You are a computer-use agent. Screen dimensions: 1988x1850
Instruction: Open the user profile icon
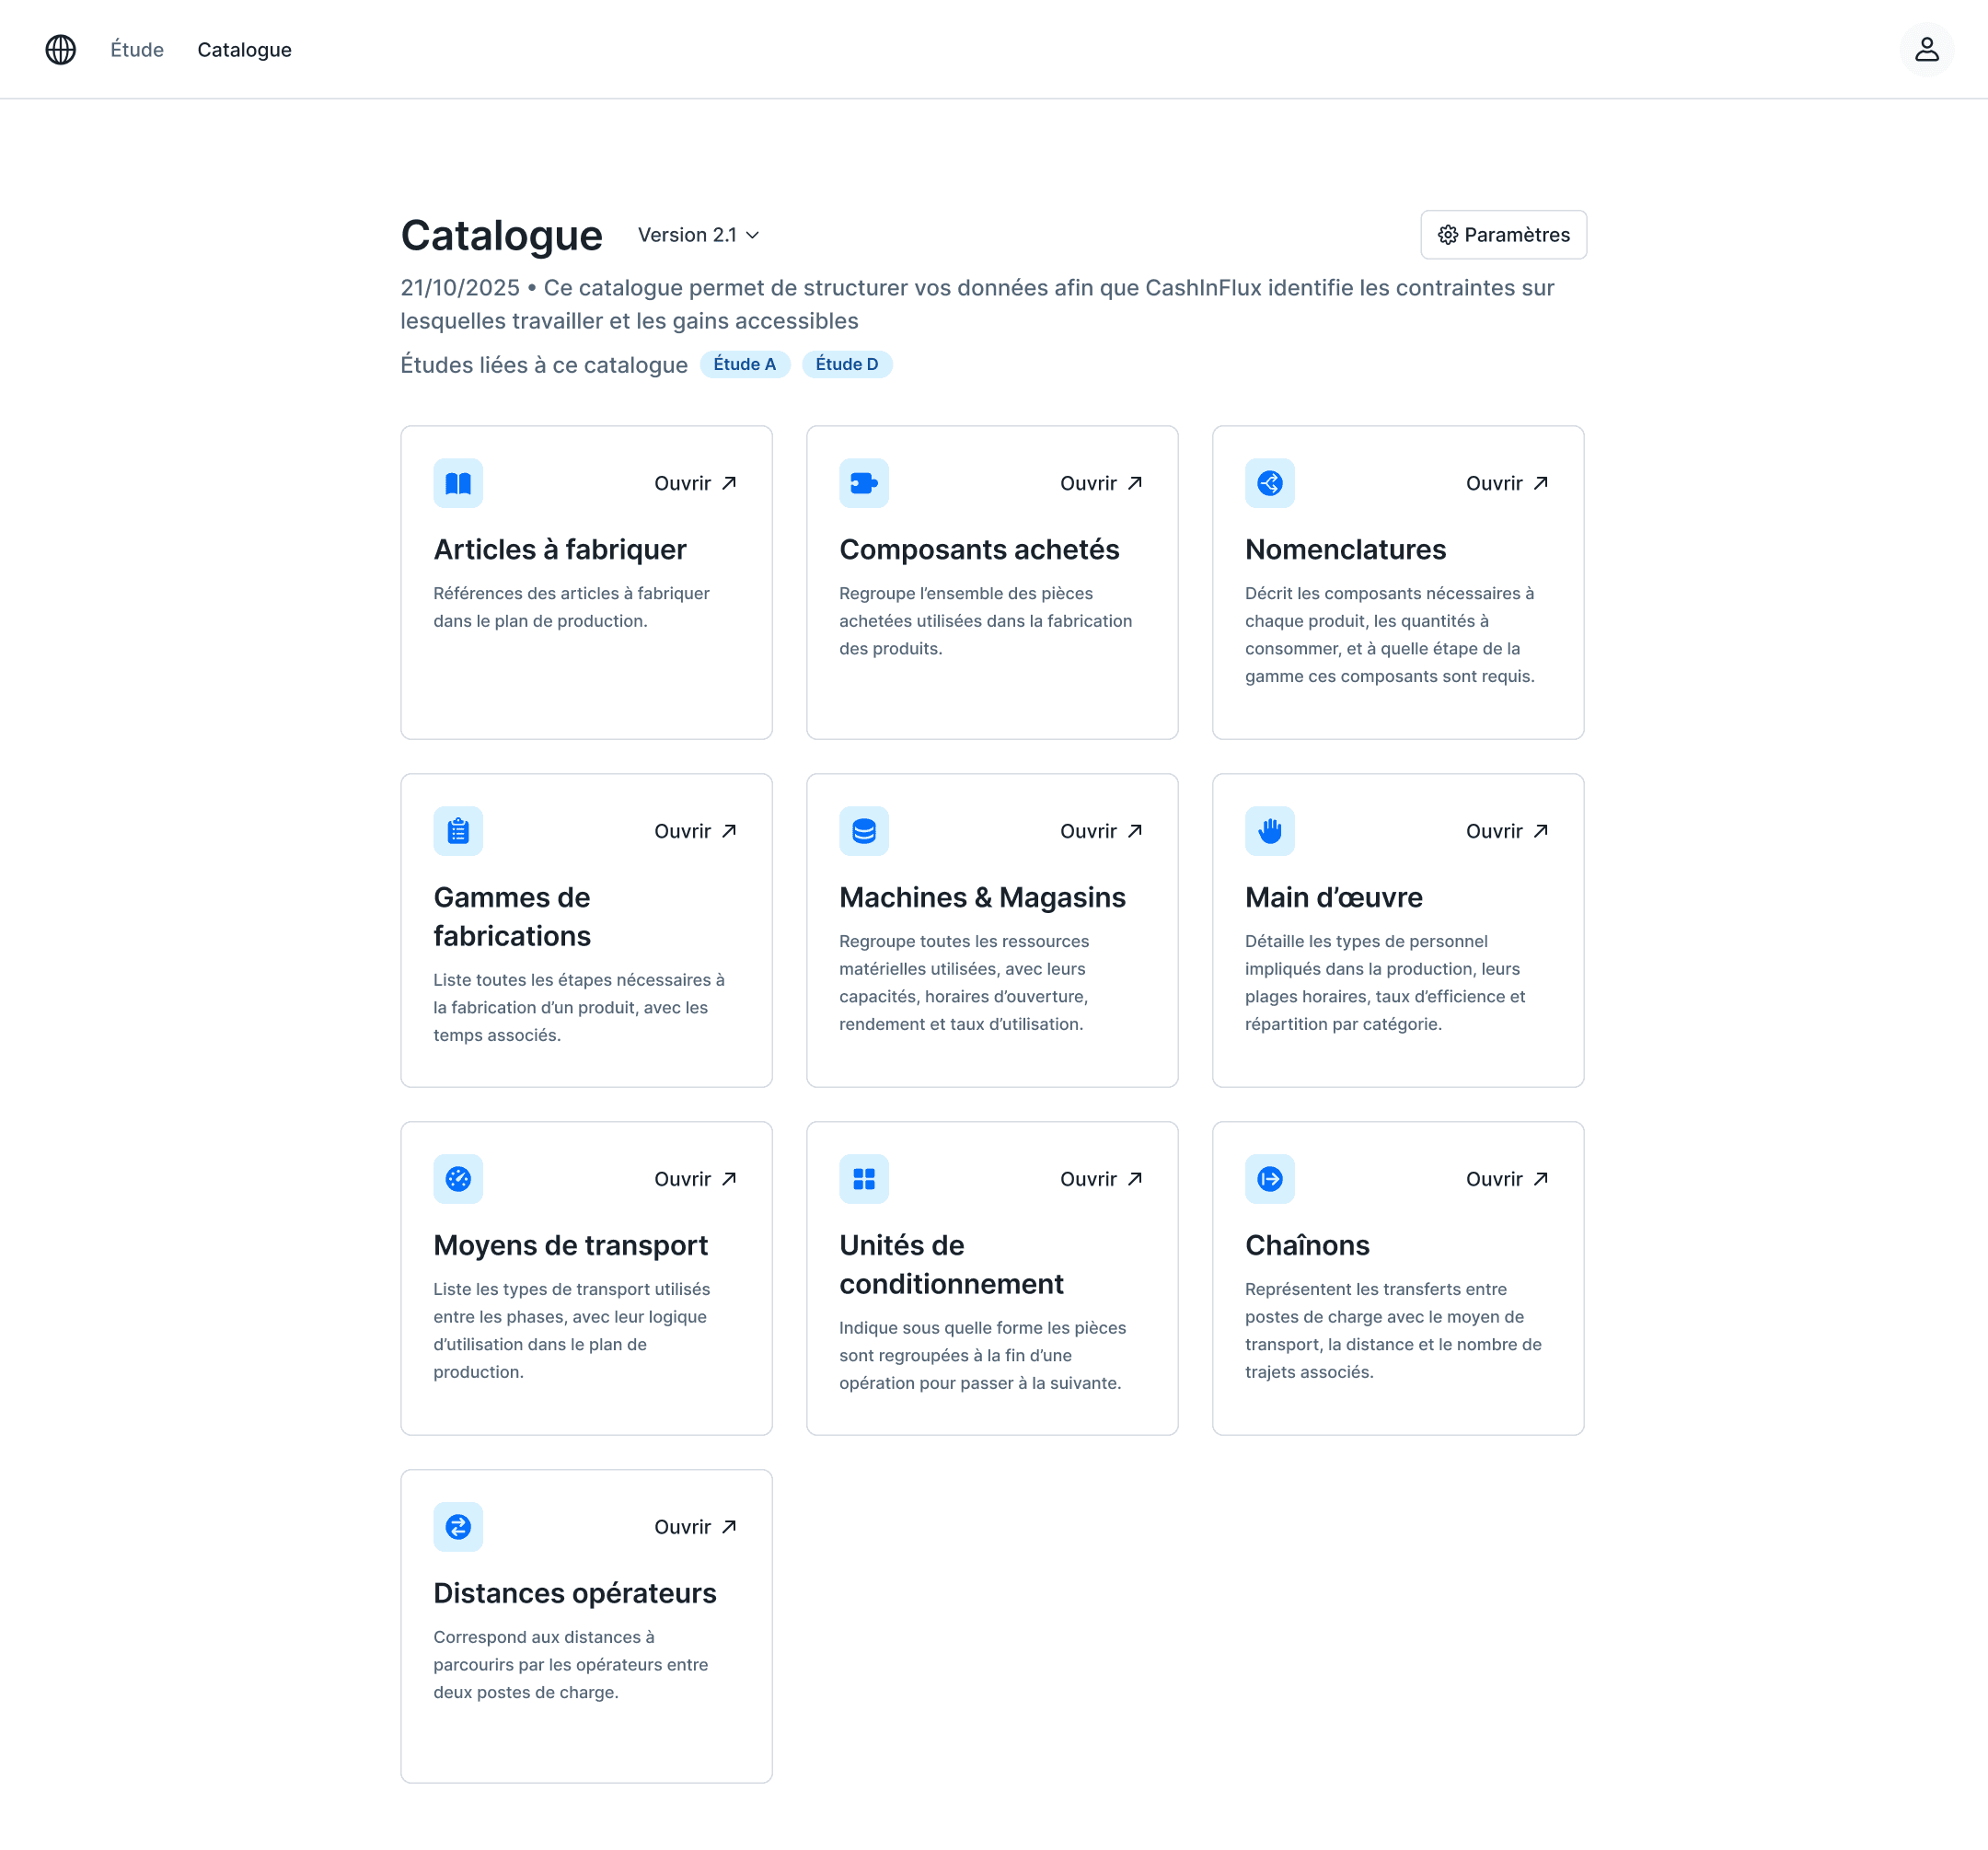1926,49
